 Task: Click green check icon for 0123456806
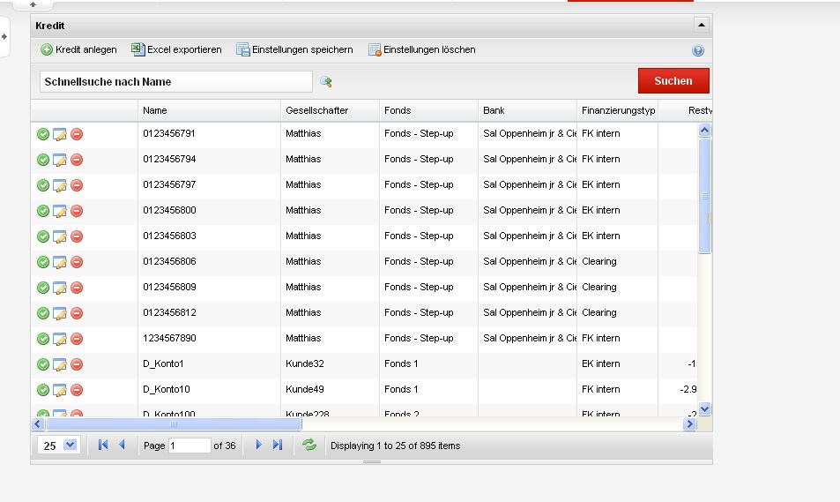pos(43,262)
